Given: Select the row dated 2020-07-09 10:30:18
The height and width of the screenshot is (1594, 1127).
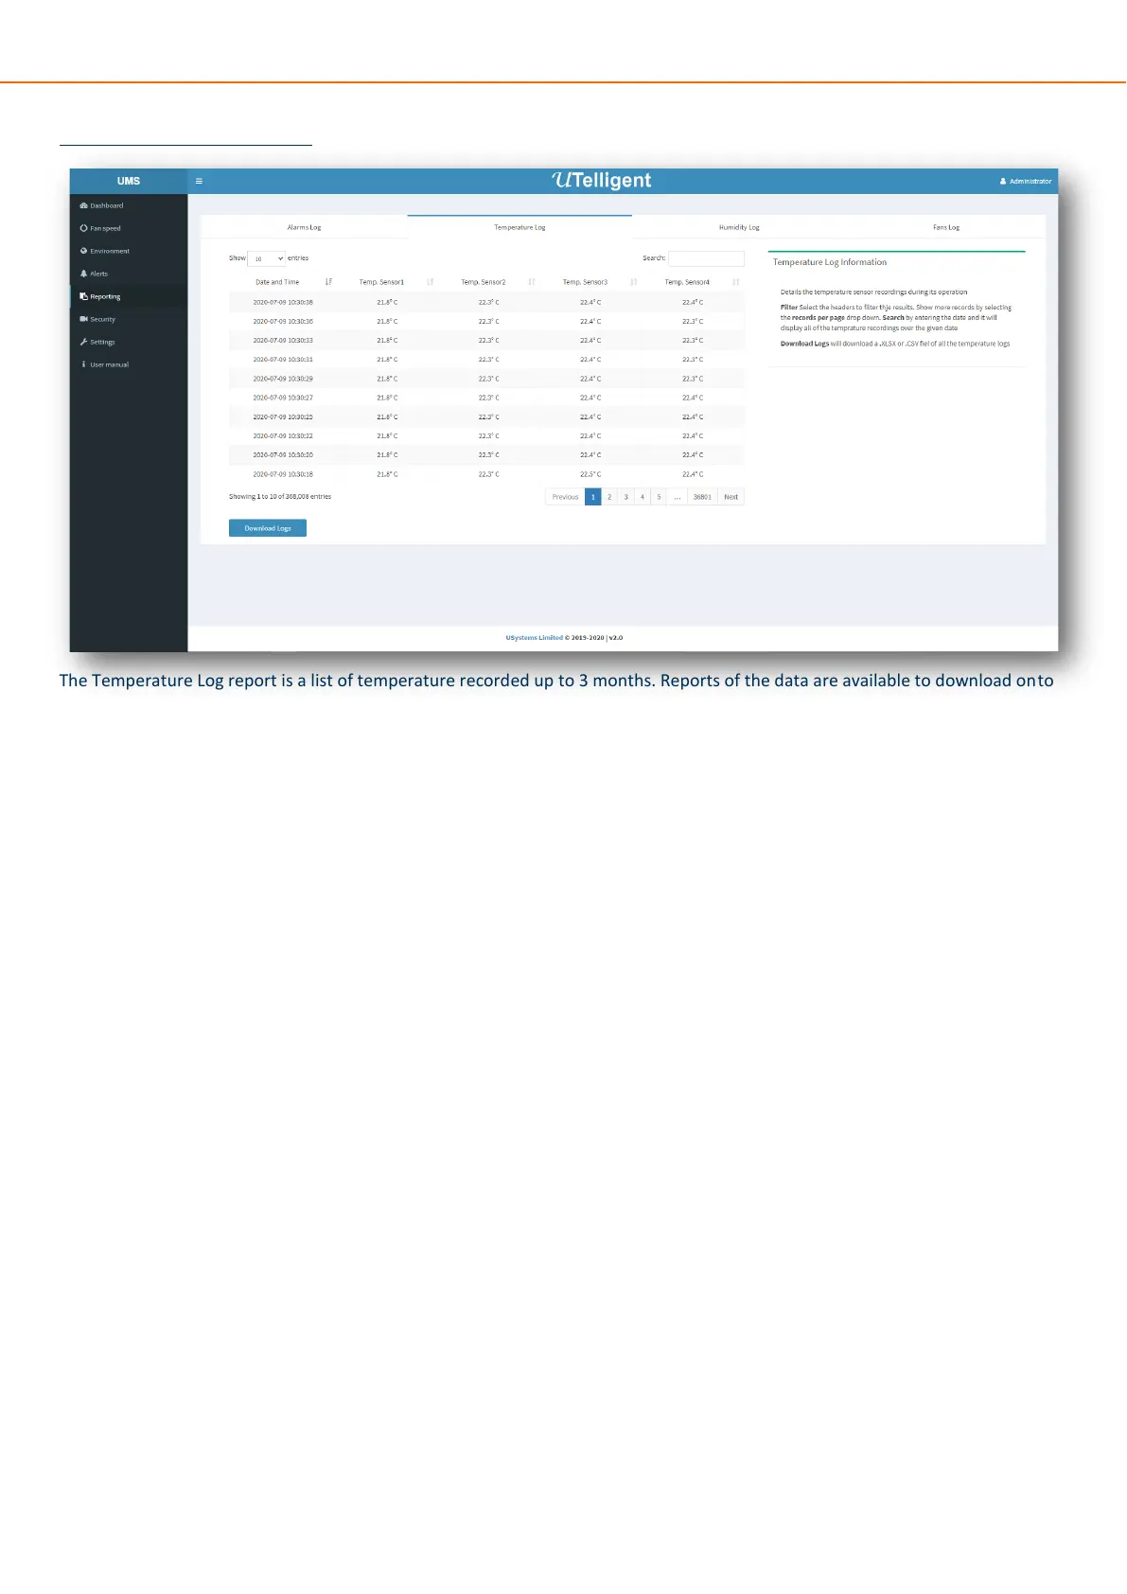Looking at the screenshot, I should coord(486,474).
